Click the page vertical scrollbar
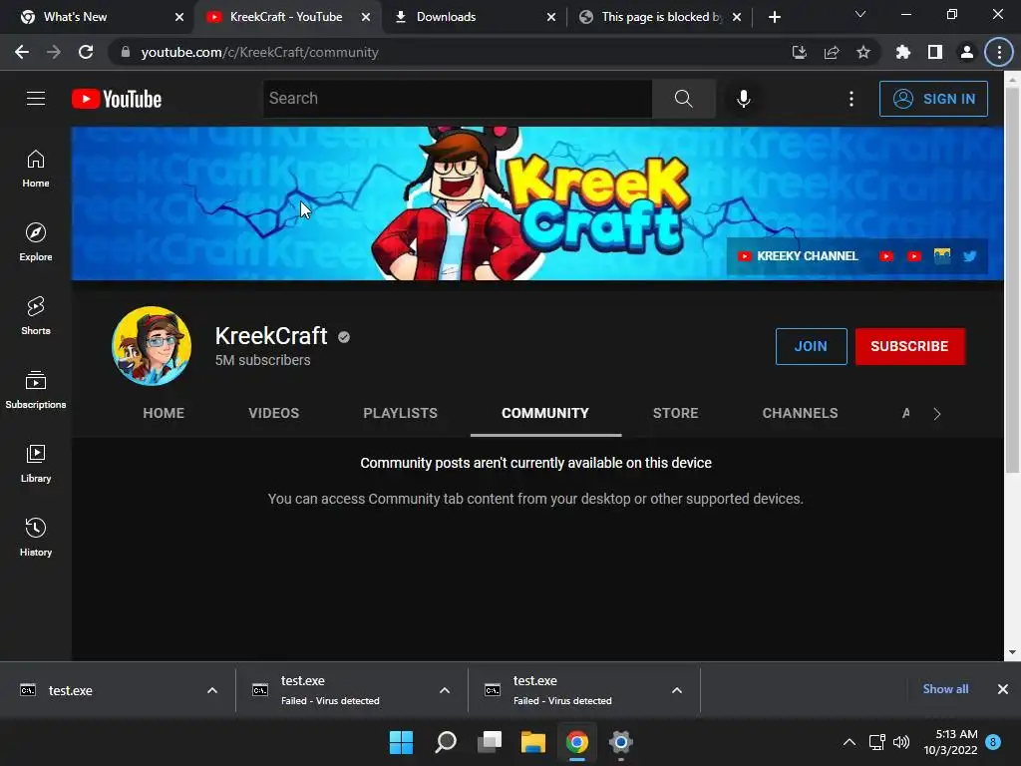The height and width of the screenshot is (766, 1021). coord(1012,280)
